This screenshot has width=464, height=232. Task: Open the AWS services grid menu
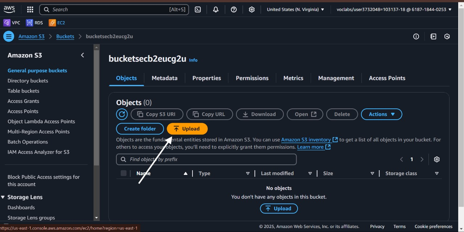point(30,9)
